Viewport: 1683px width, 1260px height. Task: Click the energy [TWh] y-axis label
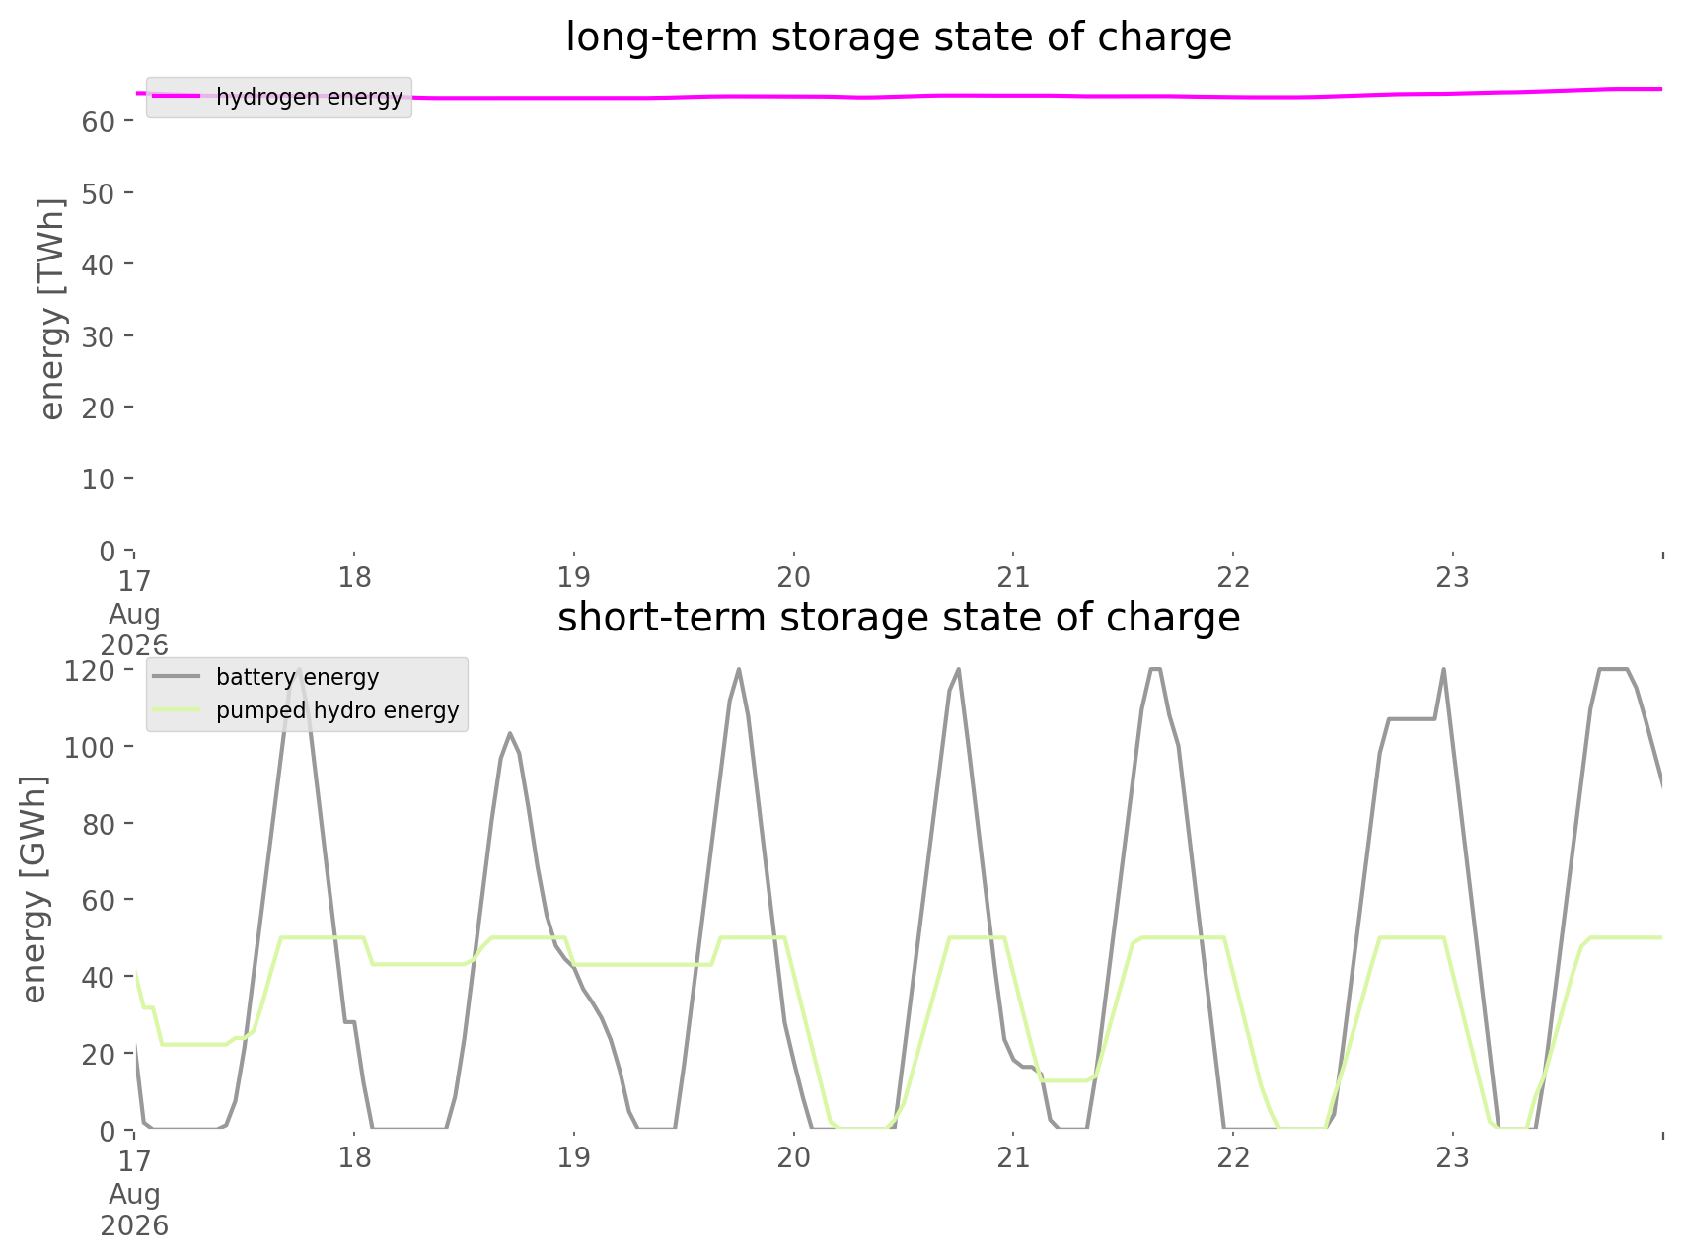click(52, 309)
